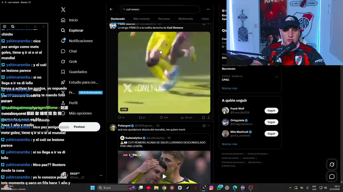Open Más opciones in the sidebar
The height and width of the screenshot is (192, 343).
click(76, 113)
